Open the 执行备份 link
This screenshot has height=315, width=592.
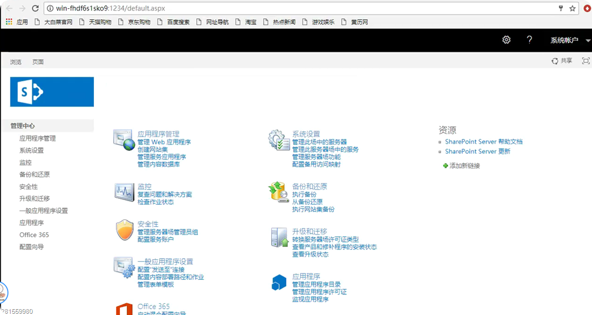click(x=304, y=195)
